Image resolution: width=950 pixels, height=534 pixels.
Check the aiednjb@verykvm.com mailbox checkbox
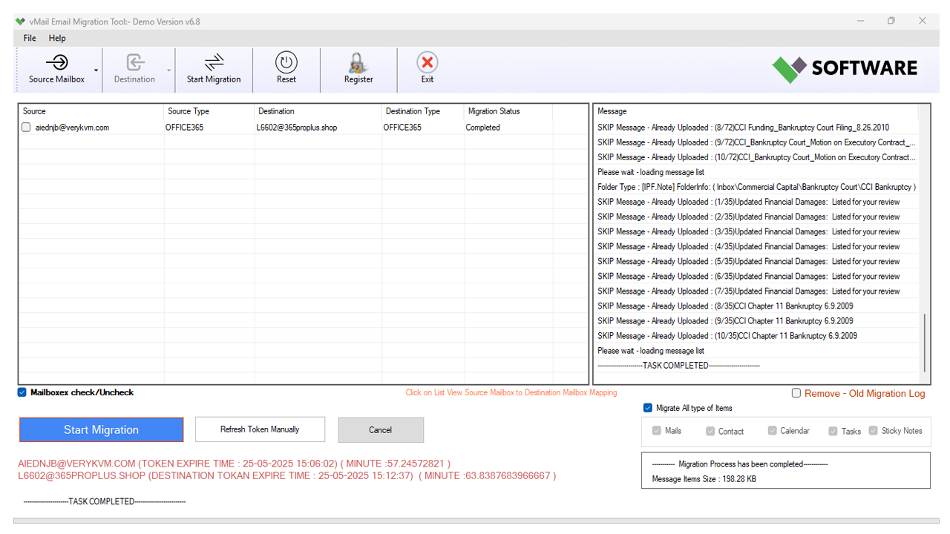[26, 128]
